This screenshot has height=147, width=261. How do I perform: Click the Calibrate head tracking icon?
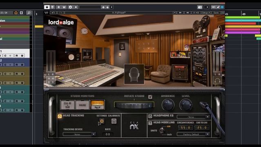(114, 121)
